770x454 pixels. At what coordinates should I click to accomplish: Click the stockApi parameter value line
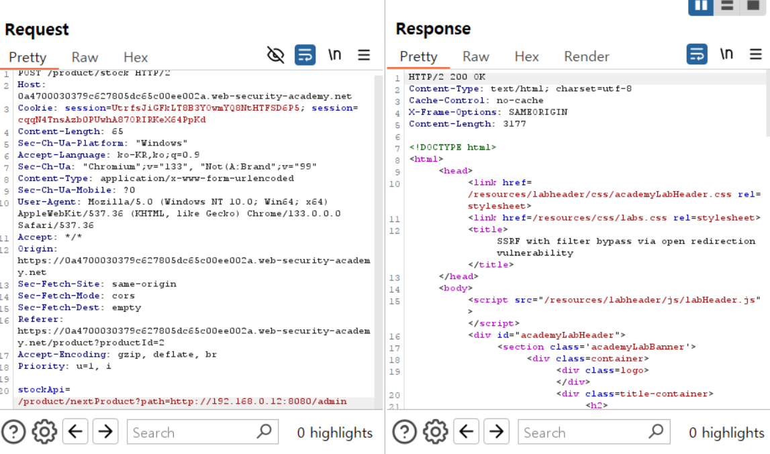(x=182, y=402)
